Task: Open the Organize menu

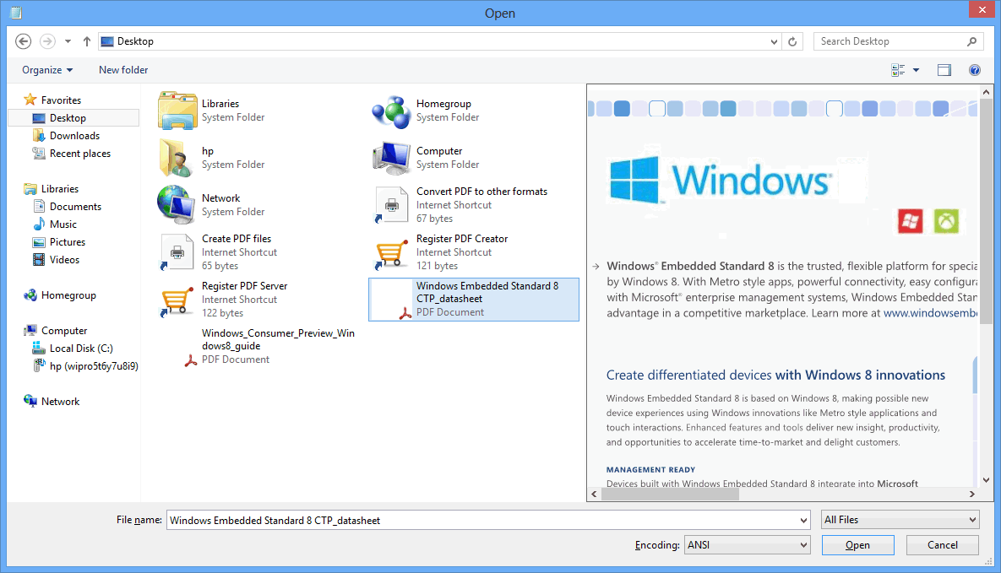Action: click(47, 70)
